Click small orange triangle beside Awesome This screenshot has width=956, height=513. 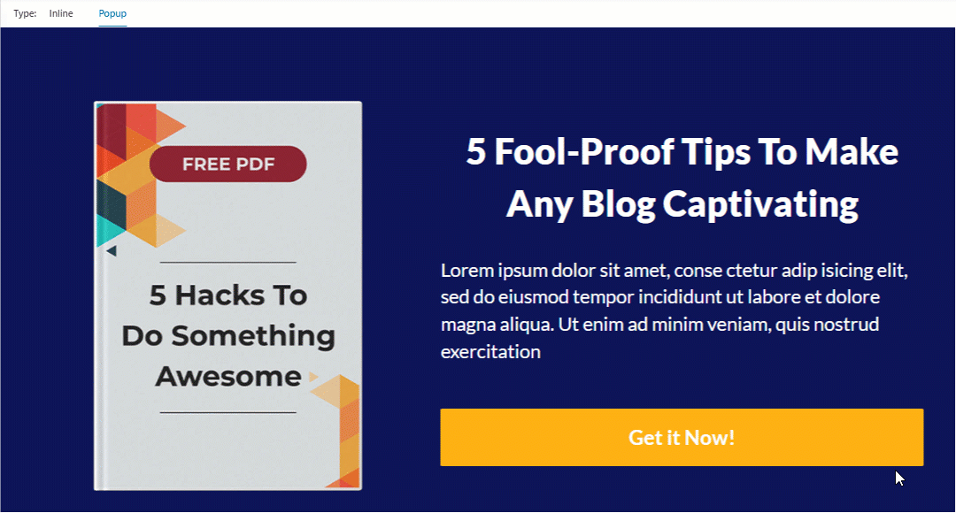tap(313, 377)
